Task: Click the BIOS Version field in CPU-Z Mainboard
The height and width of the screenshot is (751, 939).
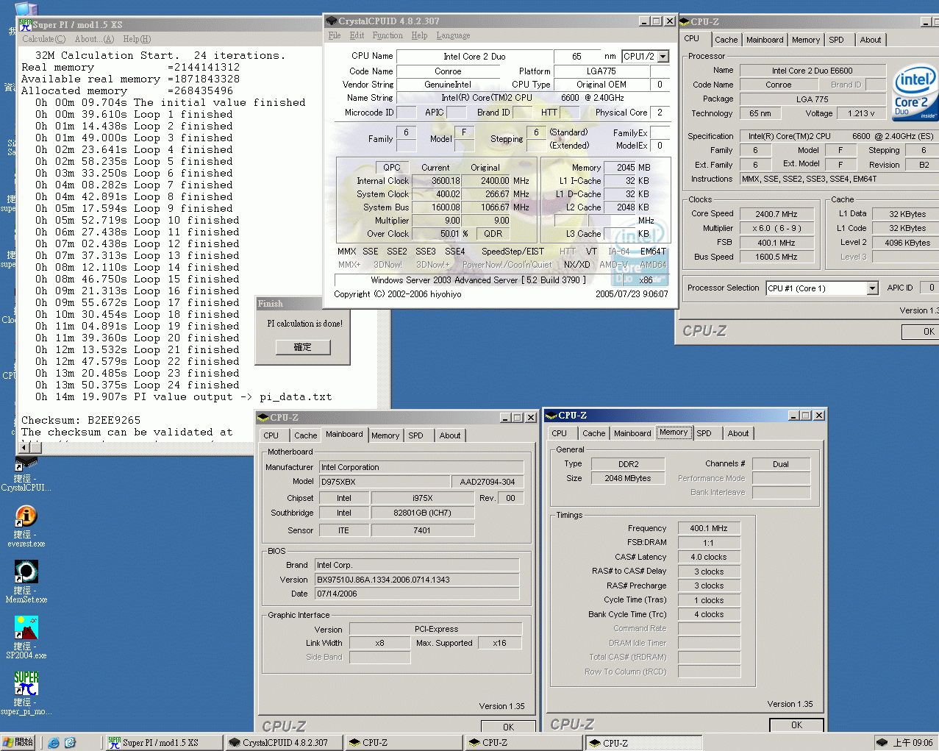Action: pyautogui.click(x=417, y=580)
